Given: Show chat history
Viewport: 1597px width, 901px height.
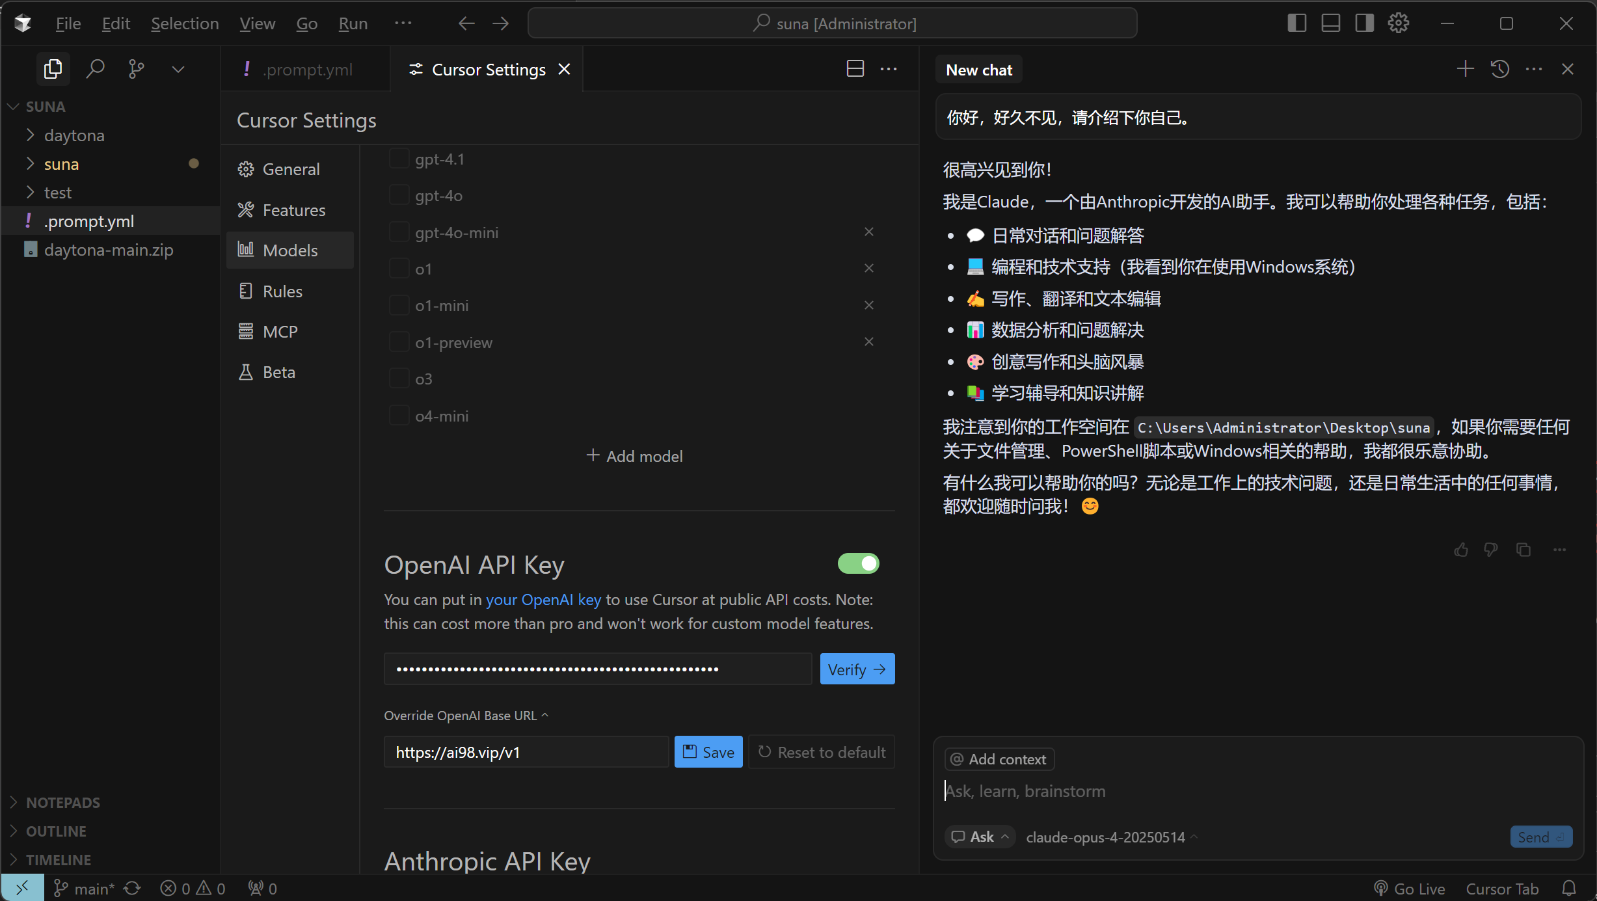Looking at the screenshot, I should [x=1499, y=69].
